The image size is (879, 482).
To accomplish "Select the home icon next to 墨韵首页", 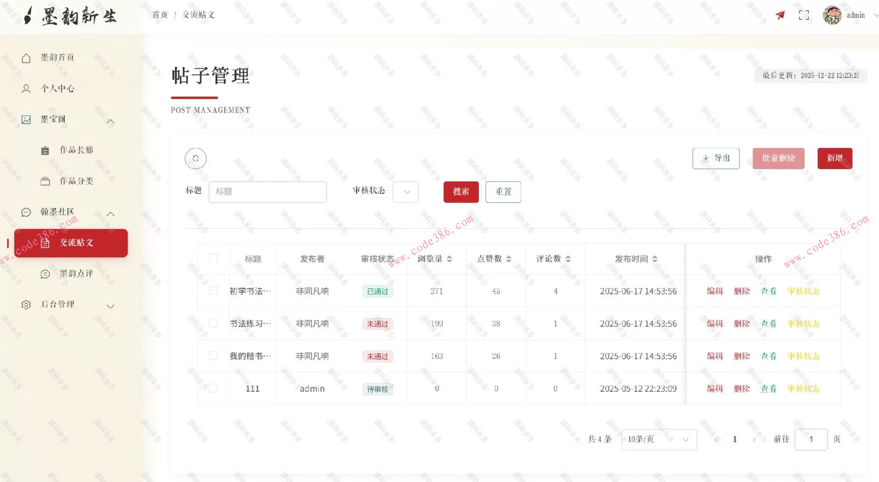I will [x=26, y=58].
